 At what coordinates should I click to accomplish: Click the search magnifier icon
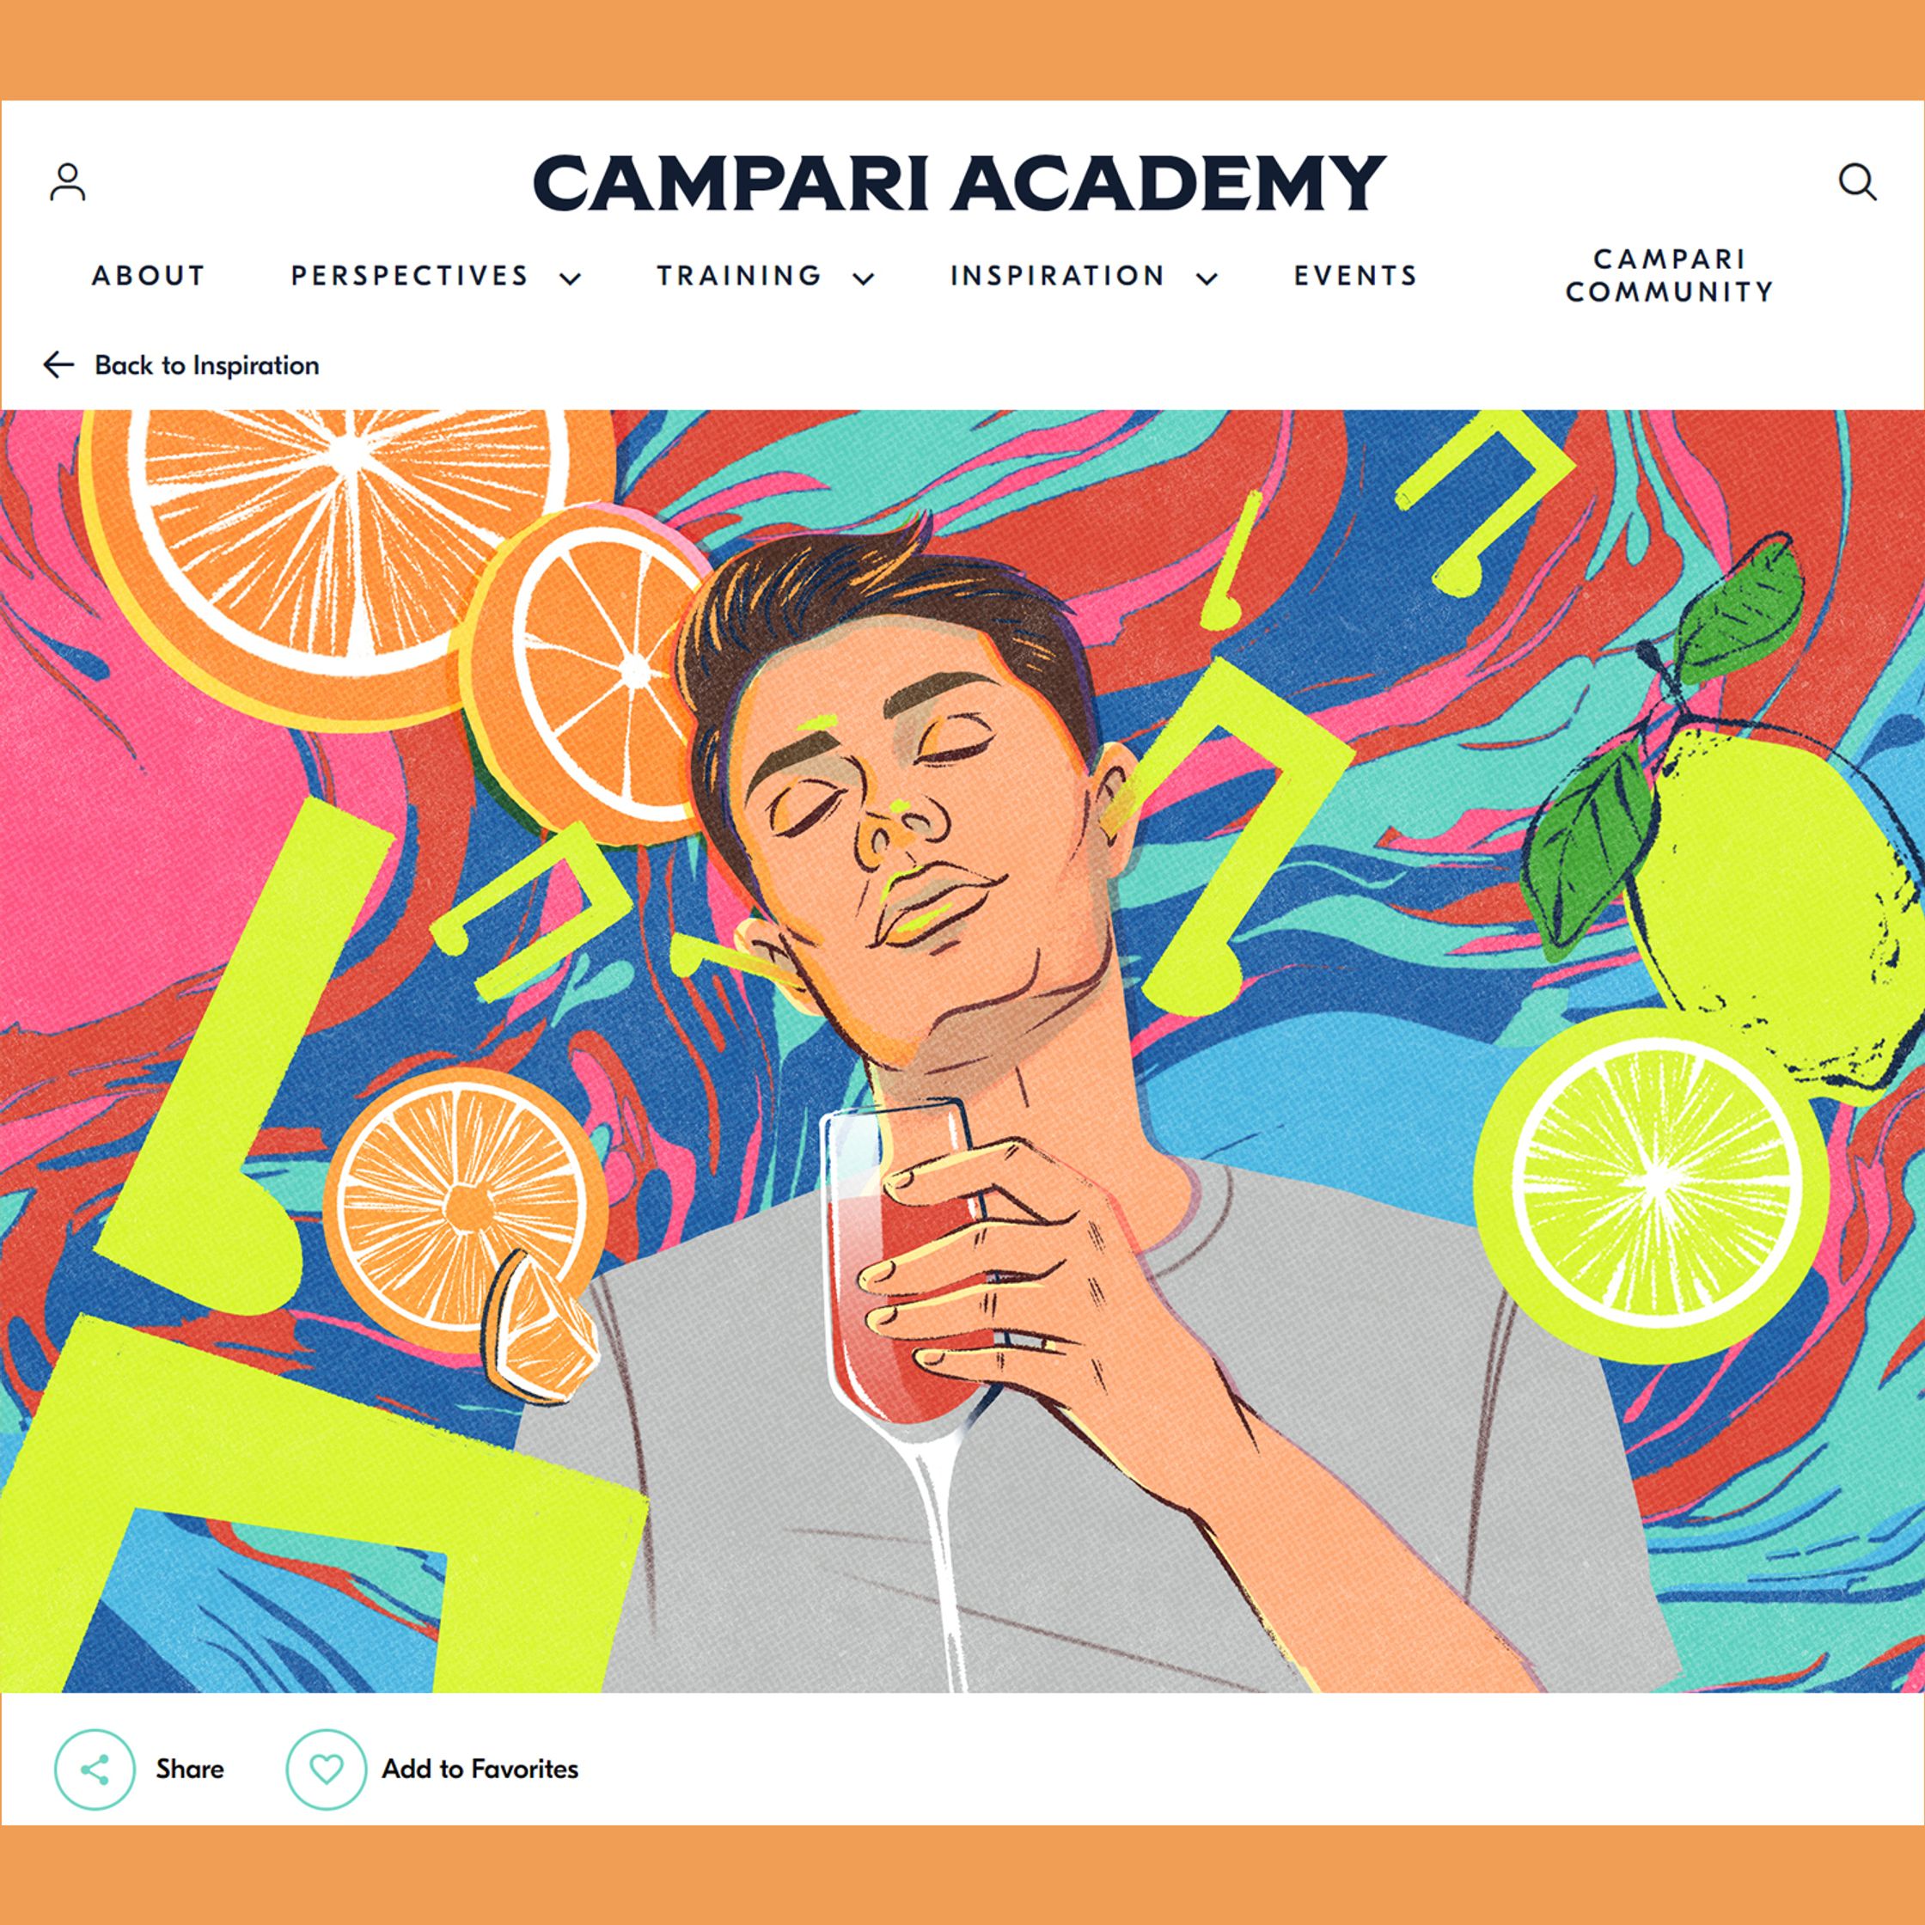click(1857, 182)
